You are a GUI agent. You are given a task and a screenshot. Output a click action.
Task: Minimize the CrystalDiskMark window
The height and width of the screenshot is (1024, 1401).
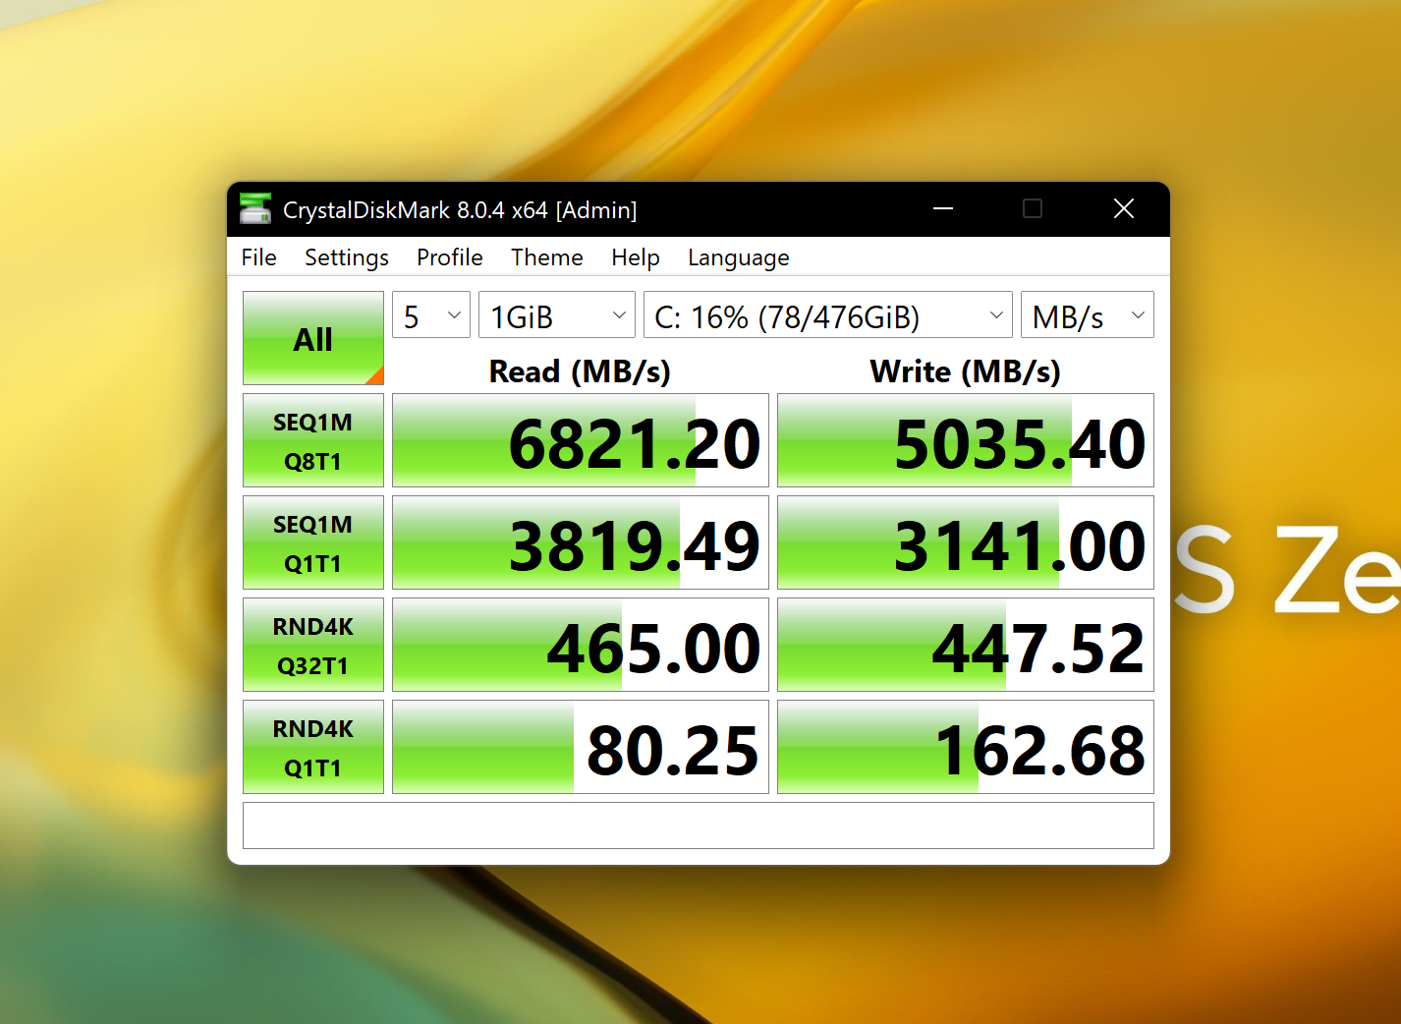(x=943, y=208)
